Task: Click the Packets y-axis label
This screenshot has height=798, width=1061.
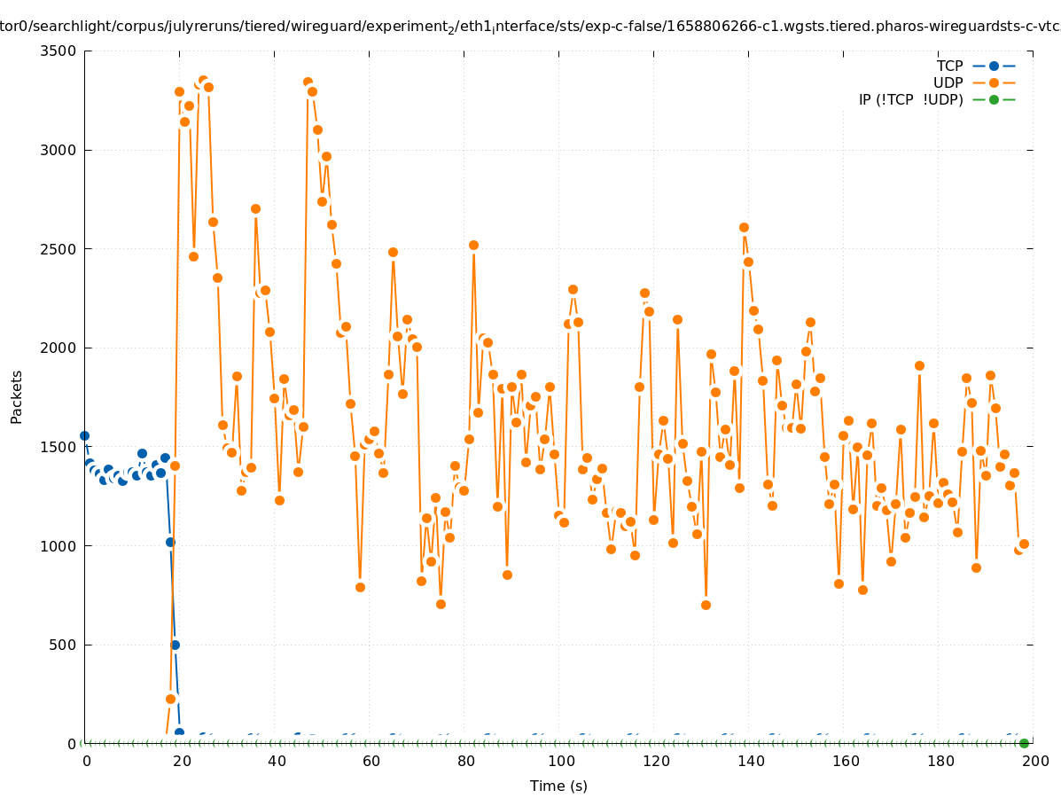Action: tap(17, 396)
